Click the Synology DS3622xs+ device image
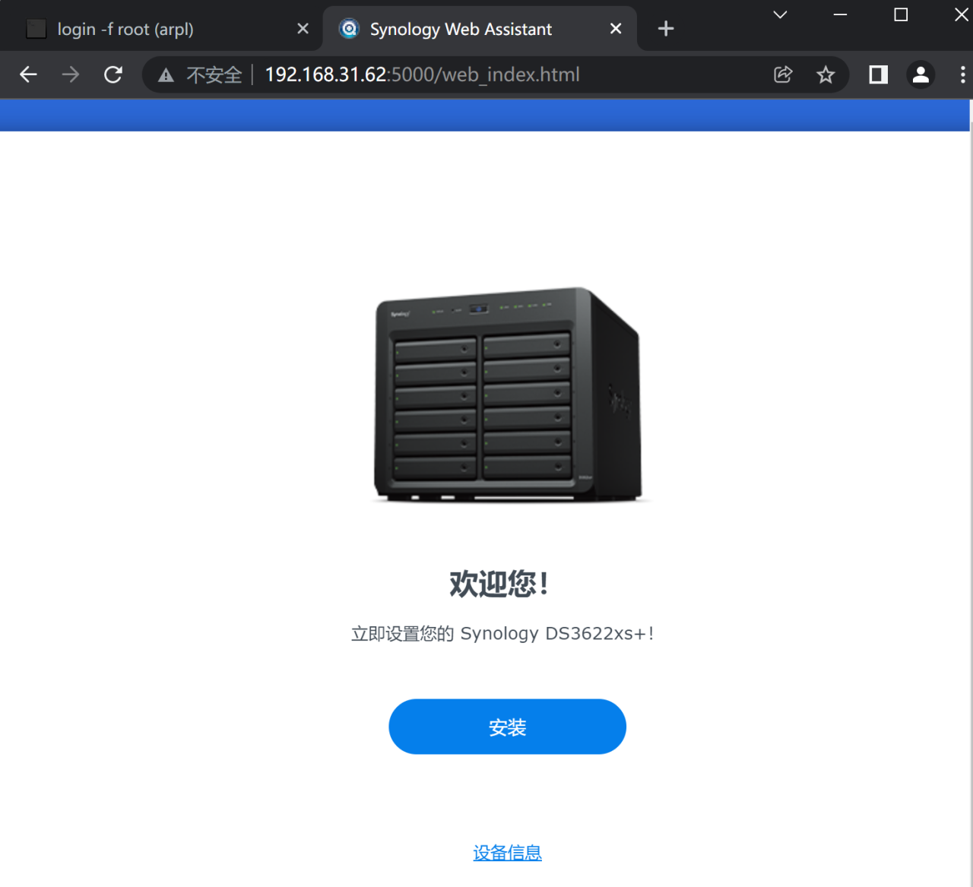Screen dimensions: 973x887 (508, 395)
